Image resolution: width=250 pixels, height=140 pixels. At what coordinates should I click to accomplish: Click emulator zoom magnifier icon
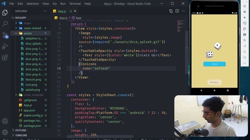(x=245, y=40)
